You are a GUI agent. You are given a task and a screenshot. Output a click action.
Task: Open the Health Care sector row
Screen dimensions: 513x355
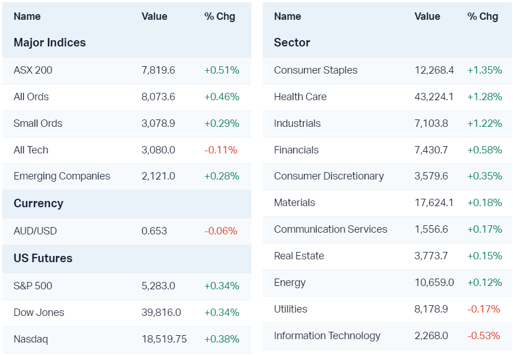click(300, 97)
